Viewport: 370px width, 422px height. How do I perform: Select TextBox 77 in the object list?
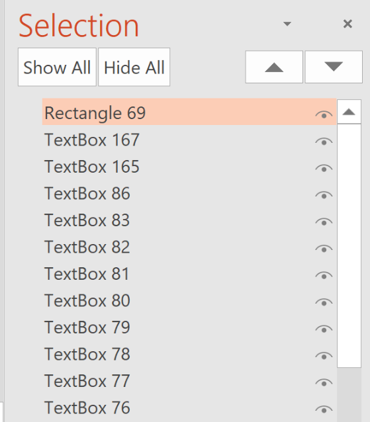(189, 381)
